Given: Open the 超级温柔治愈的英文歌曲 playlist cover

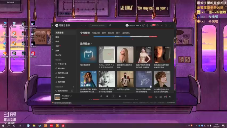Looking at the screenshot, I should pos(125,55).
